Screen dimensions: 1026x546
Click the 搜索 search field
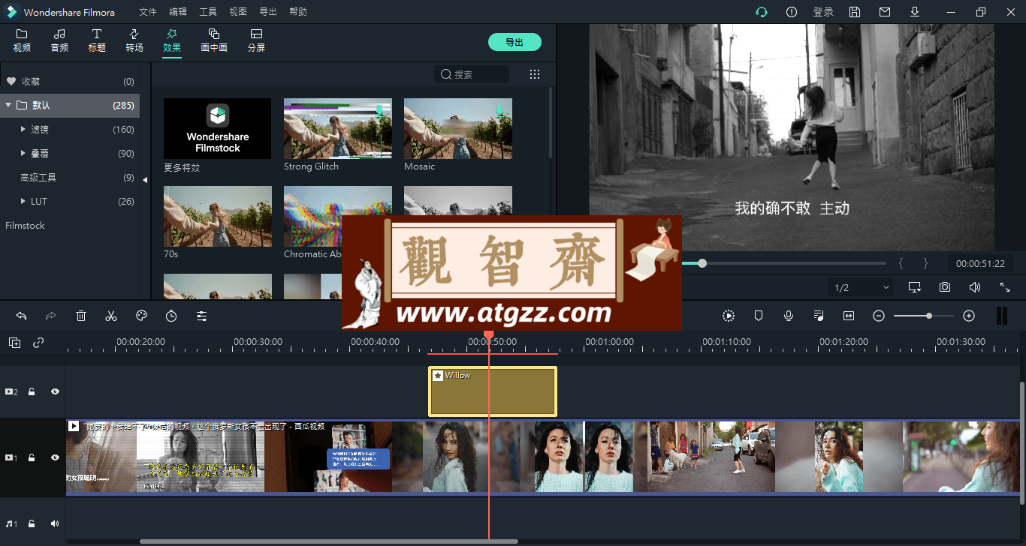click(x=472, y=74)
